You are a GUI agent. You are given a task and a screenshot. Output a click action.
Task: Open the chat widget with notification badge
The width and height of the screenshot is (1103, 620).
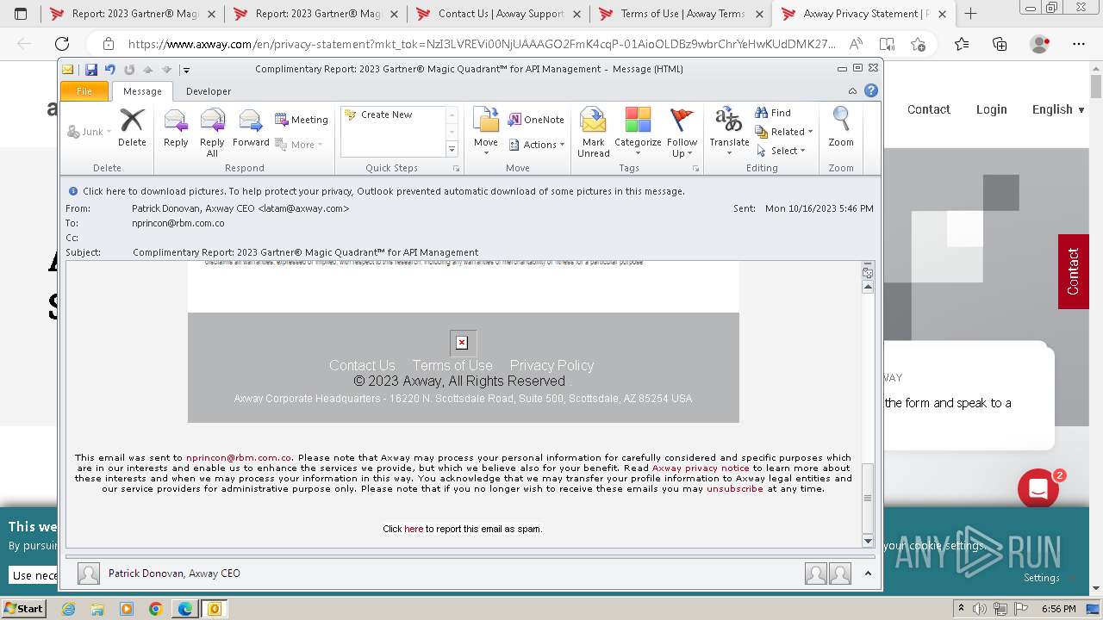tap(1038, 489)
